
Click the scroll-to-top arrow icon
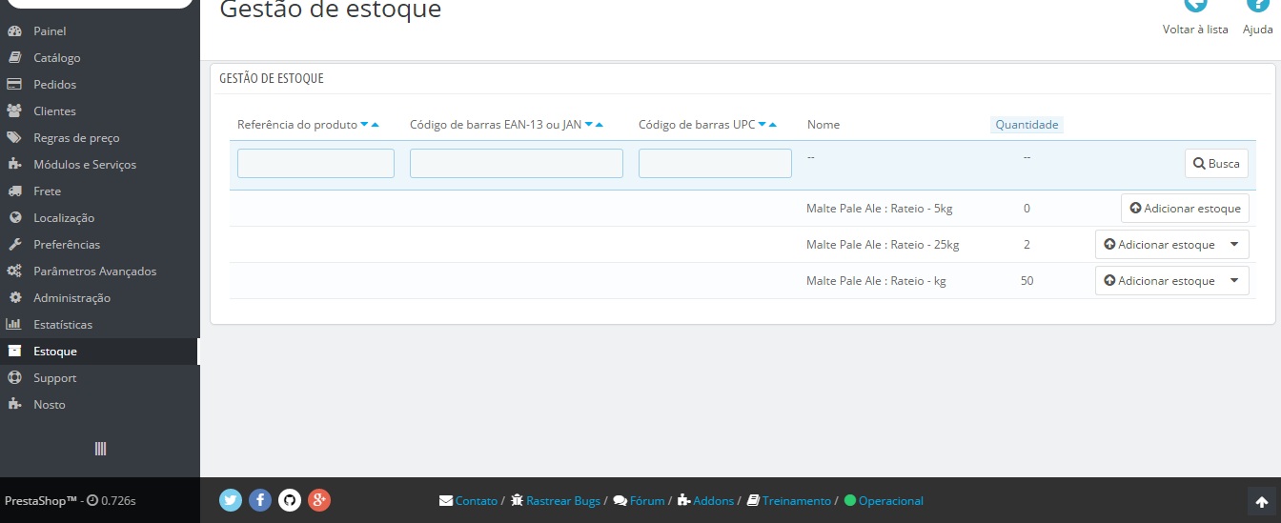click(x=1261, y=503)
